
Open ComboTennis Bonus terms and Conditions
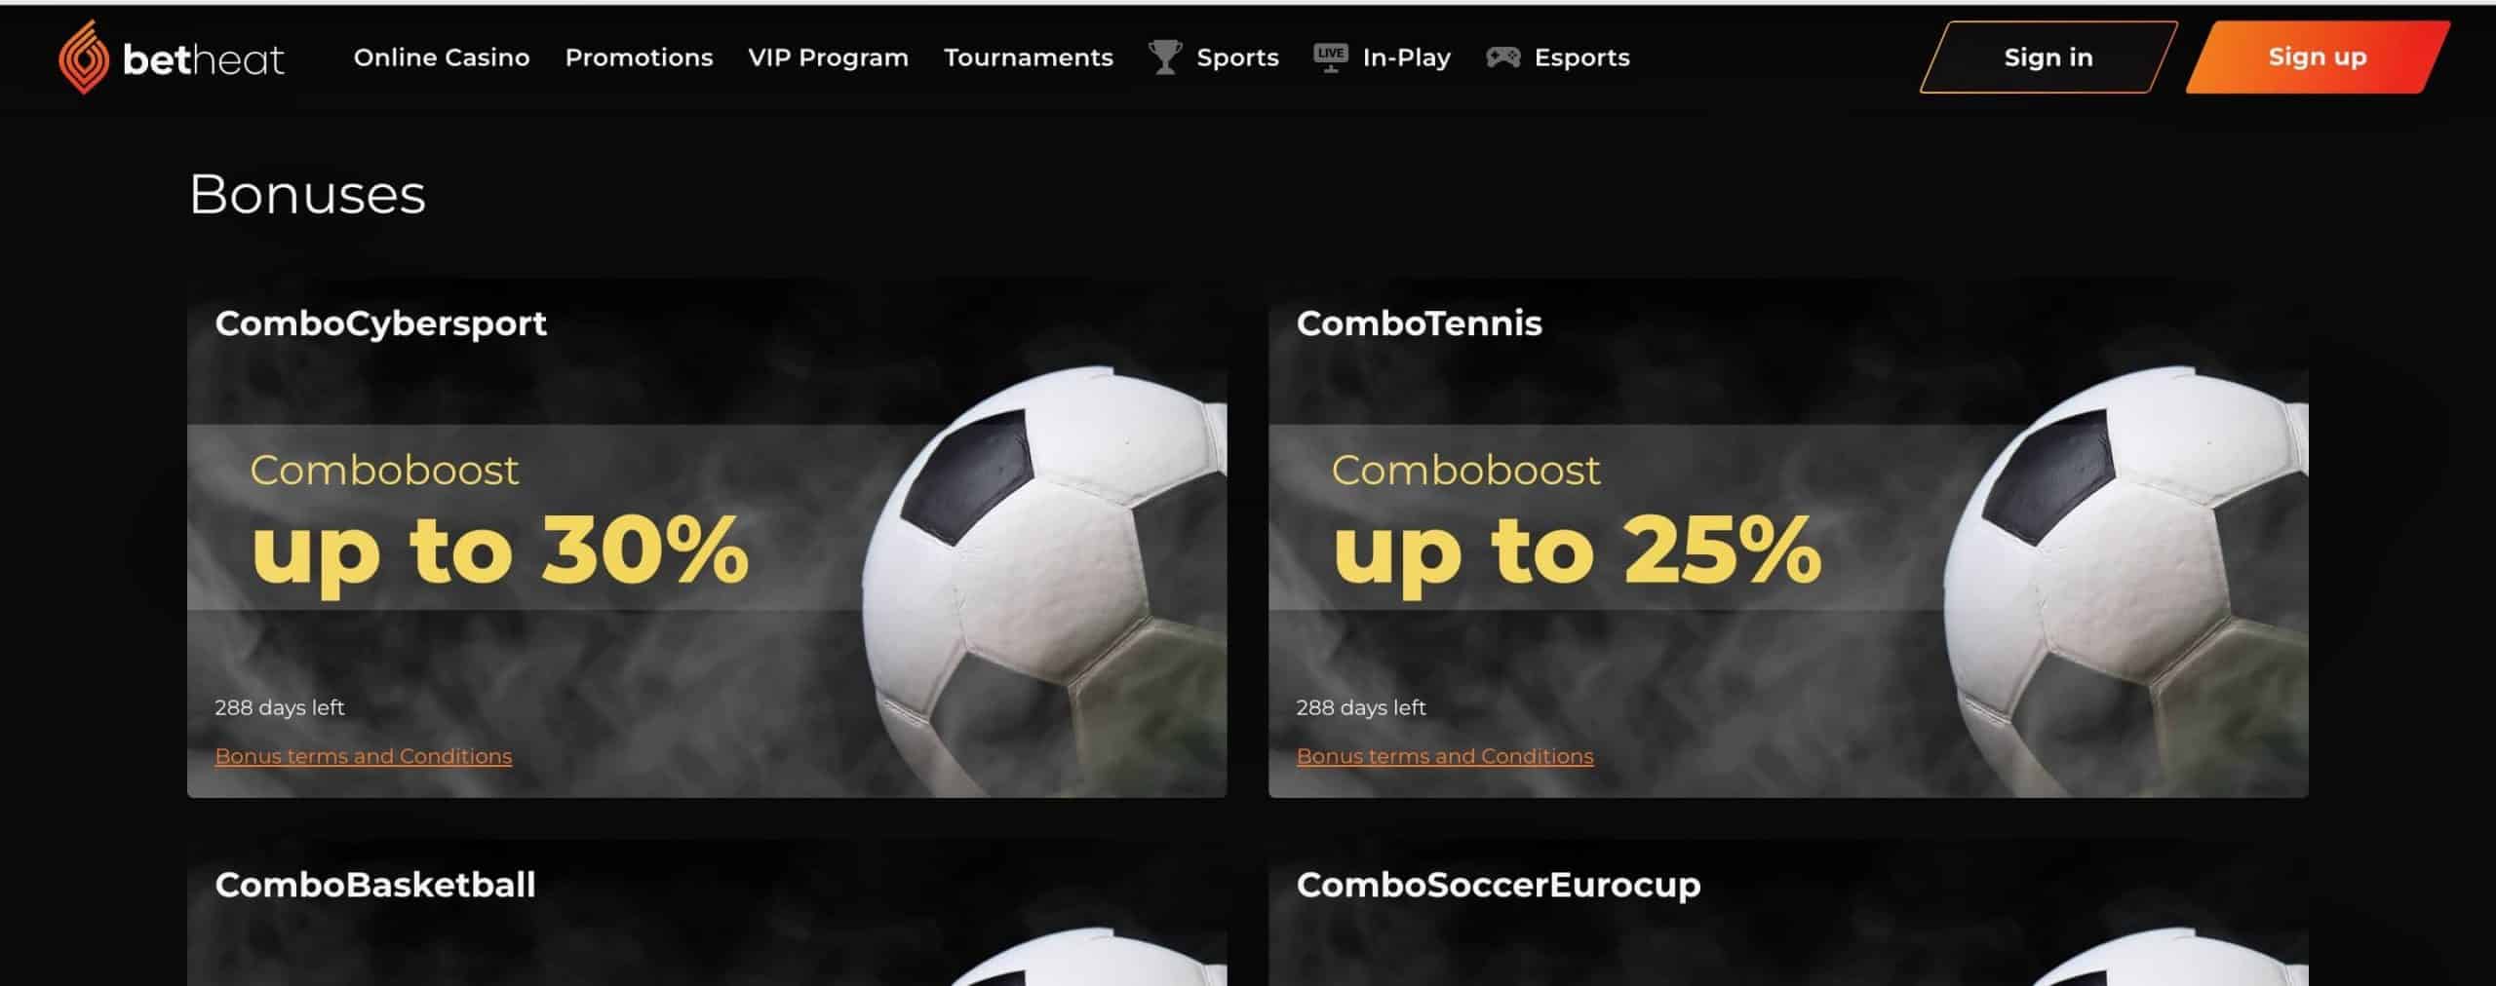click(x=1444, y=756)
